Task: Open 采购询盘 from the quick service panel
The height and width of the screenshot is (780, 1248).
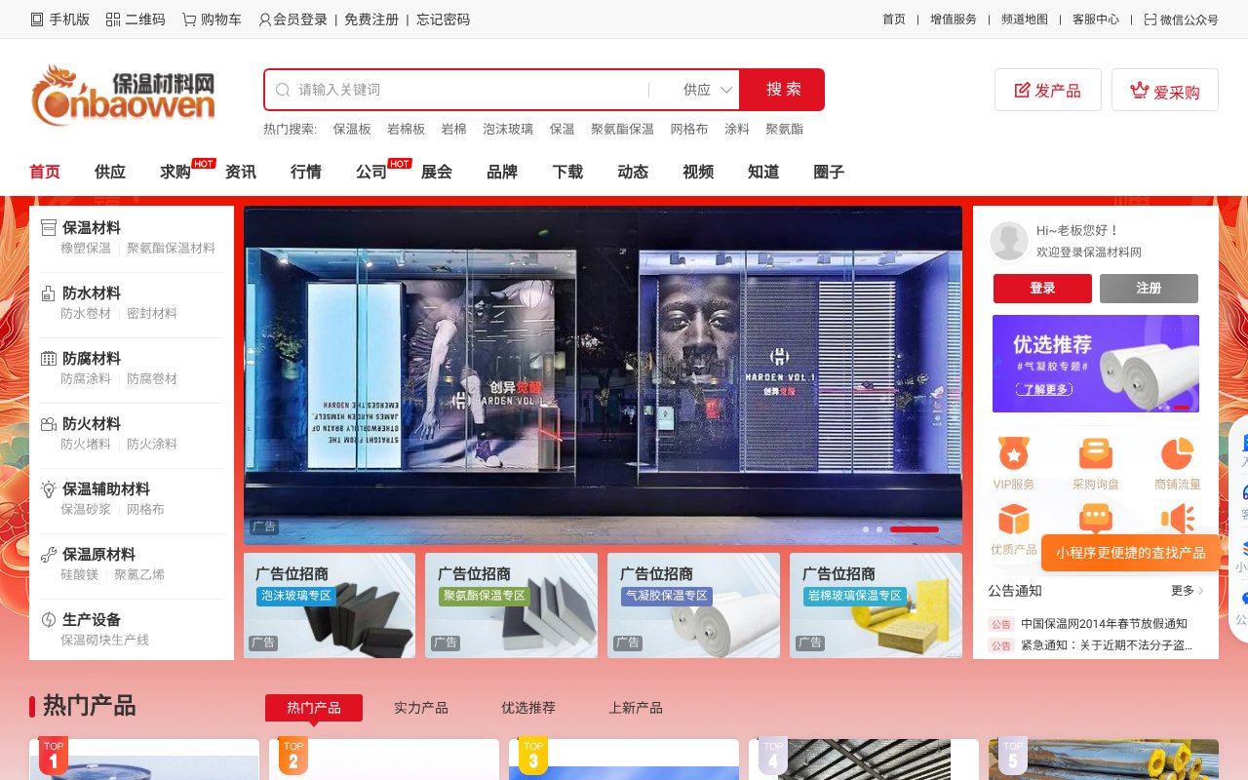Action: point(1095,453)
